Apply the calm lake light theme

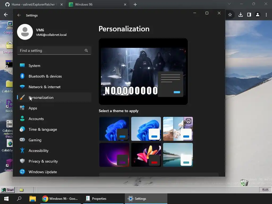178,155
